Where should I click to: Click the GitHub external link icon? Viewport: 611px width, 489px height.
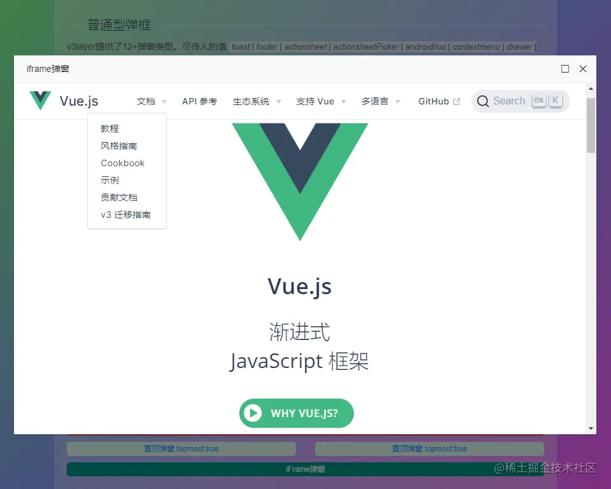pyautogui.click(x=456, y=100)
